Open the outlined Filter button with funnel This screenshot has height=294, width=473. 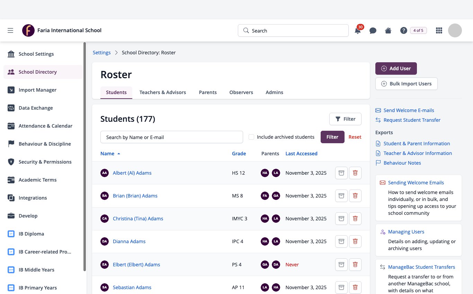tap(345, 119)
